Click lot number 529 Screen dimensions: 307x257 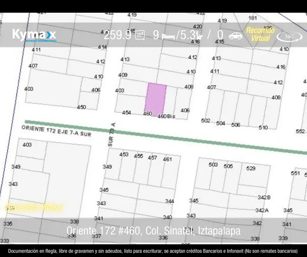(x=251, y=168)
